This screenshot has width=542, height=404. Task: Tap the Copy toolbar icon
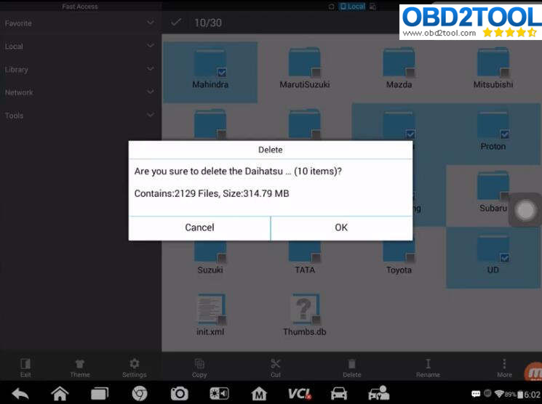199,364
